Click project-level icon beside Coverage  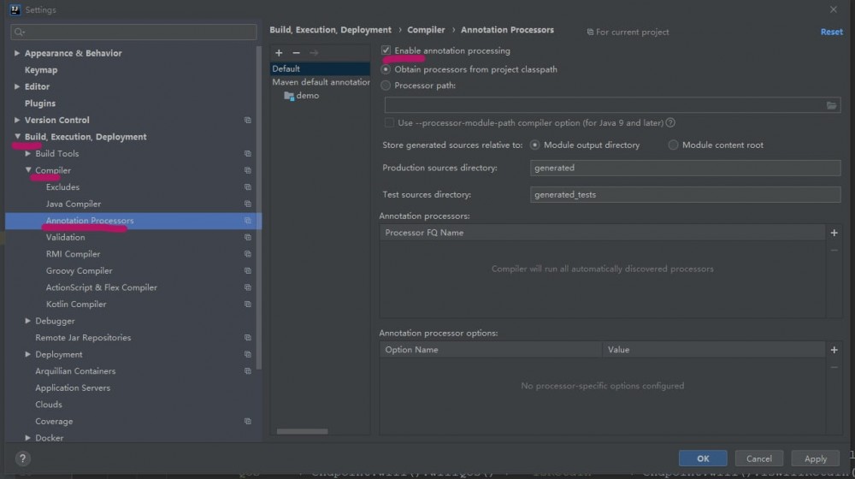coord(248,421)
